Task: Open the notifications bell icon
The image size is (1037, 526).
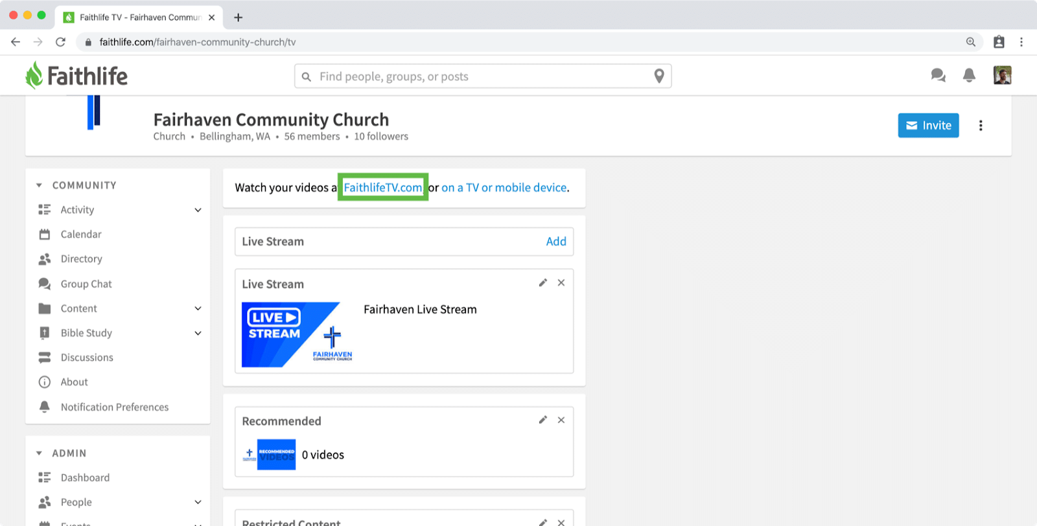Action: (969, 76)
